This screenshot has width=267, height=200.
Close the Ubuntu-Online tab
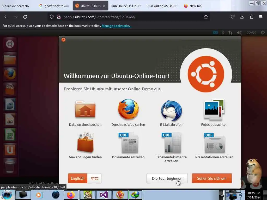[104, 6]
